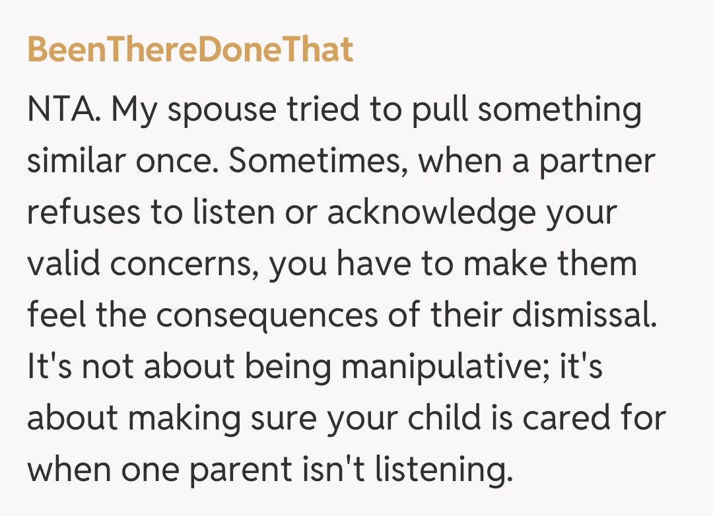Click the word "something" in the first line

tap(560, 109)
